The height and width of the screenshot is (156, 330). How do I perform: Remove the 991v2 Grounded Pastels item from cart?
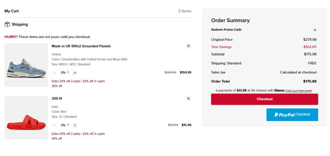click(x=189, y=46)
